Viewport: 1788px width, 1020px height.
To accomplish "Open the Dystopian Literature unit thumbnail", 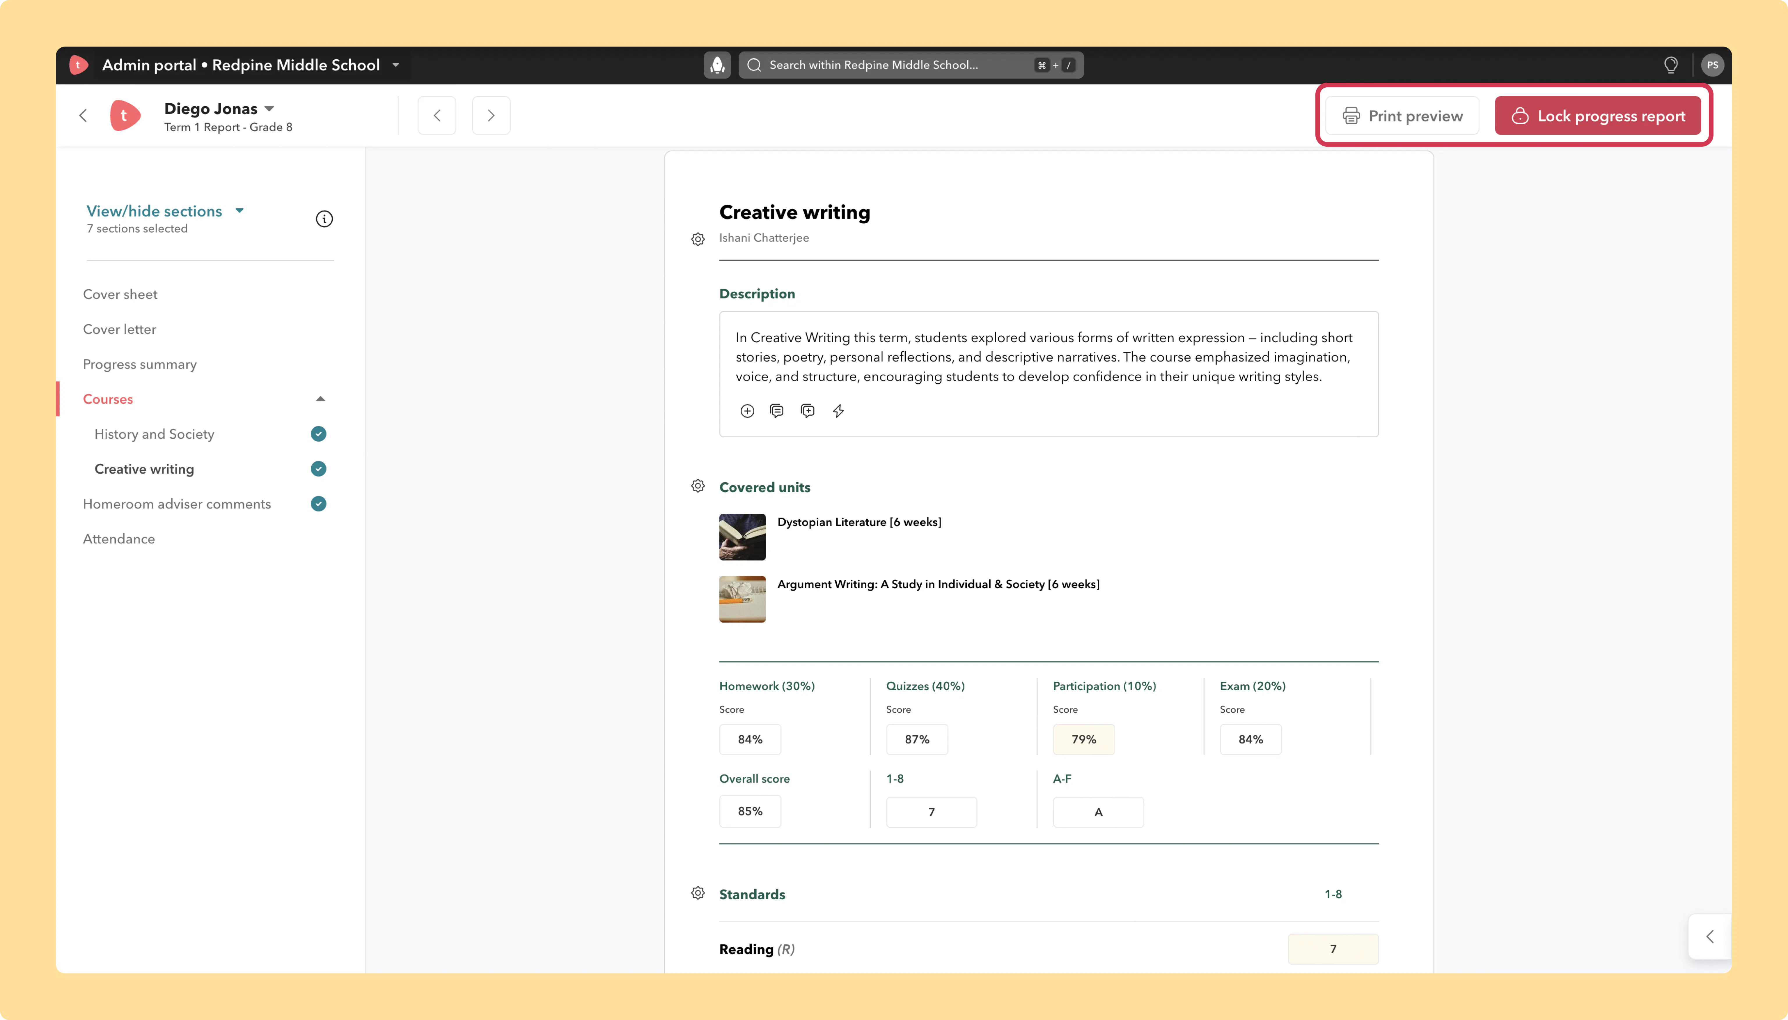I will 742,537.
